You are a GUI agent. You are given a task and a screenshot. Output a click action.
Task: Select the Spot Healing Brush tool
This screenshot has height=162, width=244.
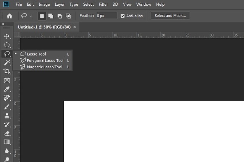[x=7, y=98]
